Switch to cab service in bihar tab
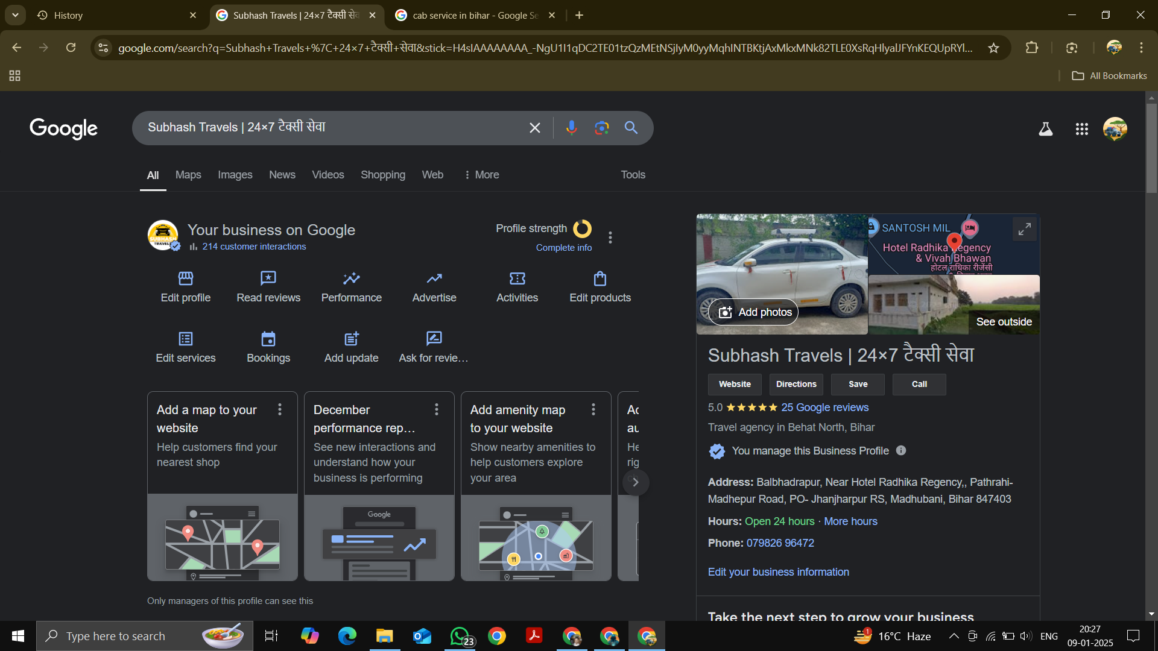Image resolution: width=1158 pixels, height=651 pixels. point(475,15)
